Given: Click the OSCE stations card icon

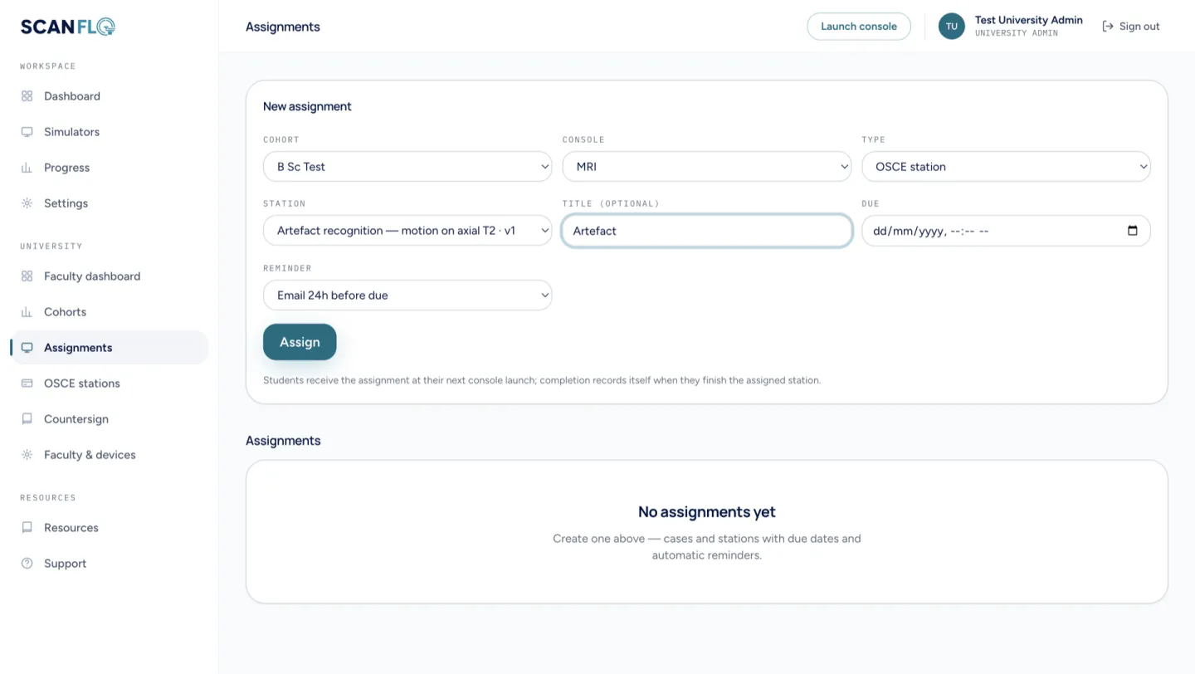Looking at the screenshot, I should (27, 383).
